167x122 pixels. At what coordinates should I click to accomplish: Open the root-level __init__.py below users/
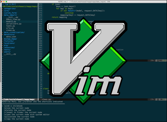point(10,54)
